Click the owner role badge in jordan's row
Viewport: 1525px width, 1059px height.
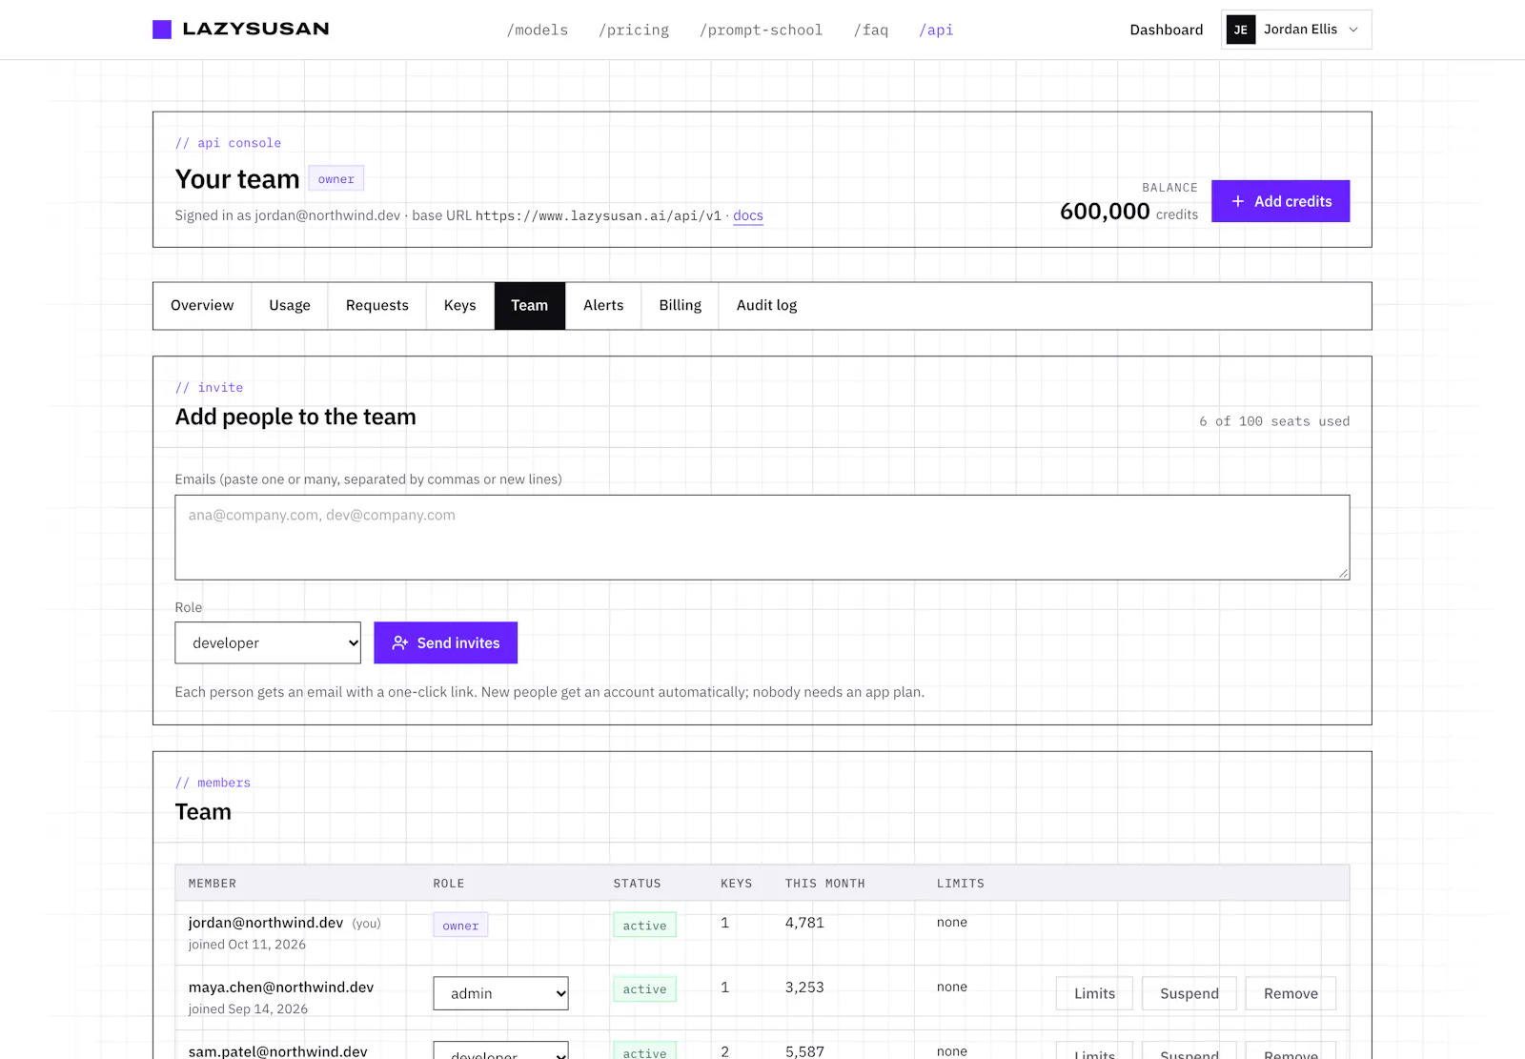click(460, 925)
